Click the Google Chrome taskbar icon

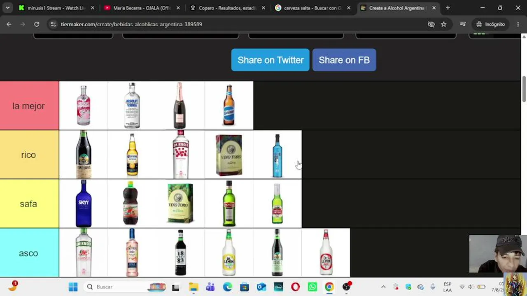point(329,287)
